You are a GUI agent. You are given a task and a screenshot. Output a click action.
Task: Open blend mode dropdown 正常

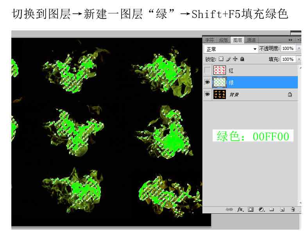(231, 49)
